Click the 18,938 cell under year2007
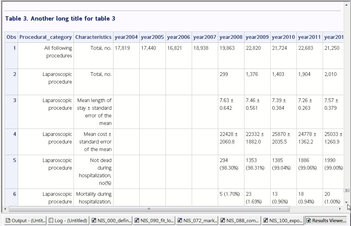Screen dimensions: 351x226 (205, 55)
